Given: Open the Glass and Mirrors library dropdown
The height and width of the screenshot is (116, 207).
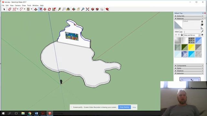Looking at the screenshot, I should coord(192,35).
